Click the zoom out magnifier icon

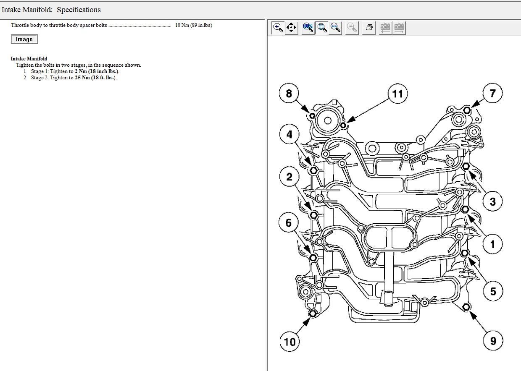coord(352,28)
